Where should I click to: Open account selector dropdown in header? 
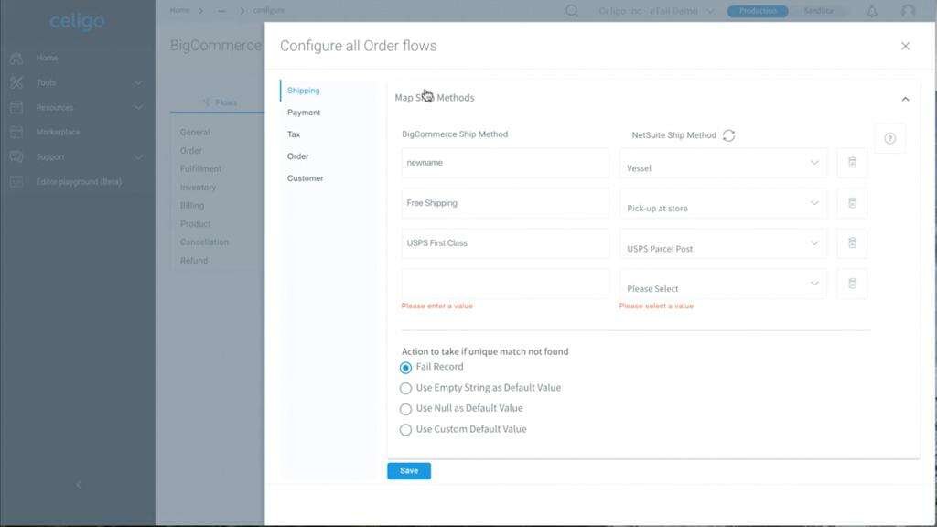656,11
